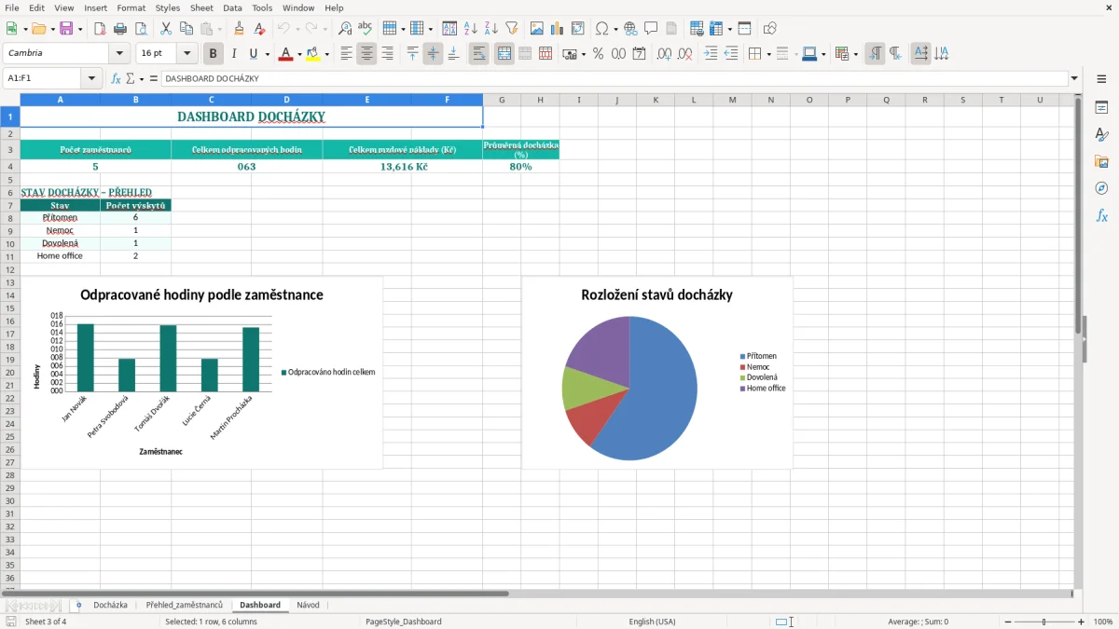Open Special Character dropdown arrow
This screenshot has width=1119, height=629.
[616, 29]
